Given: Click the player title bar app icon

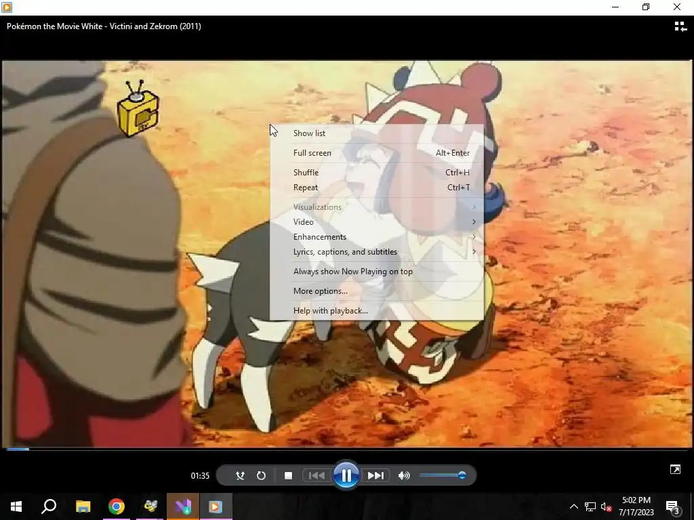Looking at the screenshot, I should (x=7, y=7).
